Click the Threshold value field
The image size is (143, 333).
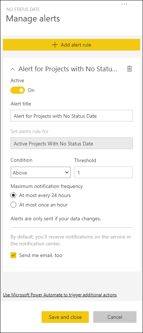point(103,172)
